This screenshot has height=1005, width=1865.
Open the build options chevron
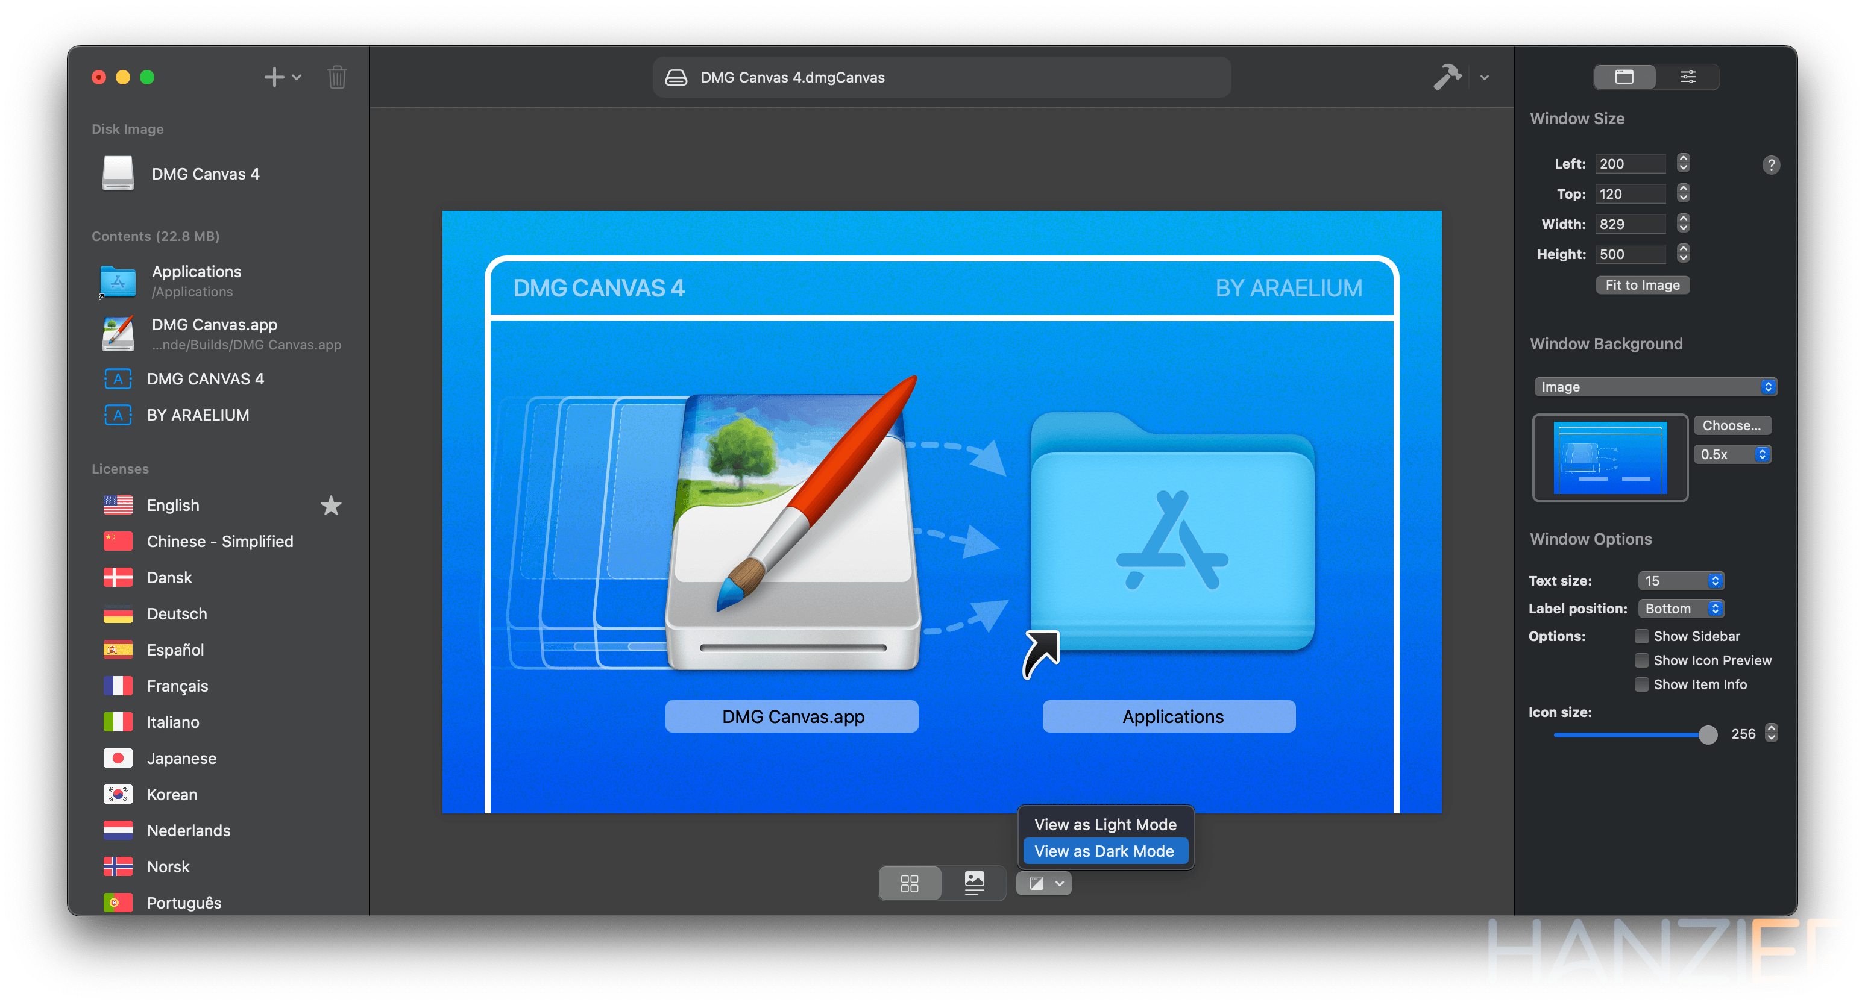pos(1484,77)
